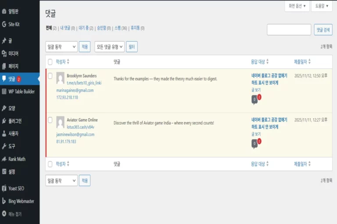Click 글 보기 in Brooklynn Saunders row
Image resolution: width=337 pixels, height=224 pixels.
coord(256,90)
